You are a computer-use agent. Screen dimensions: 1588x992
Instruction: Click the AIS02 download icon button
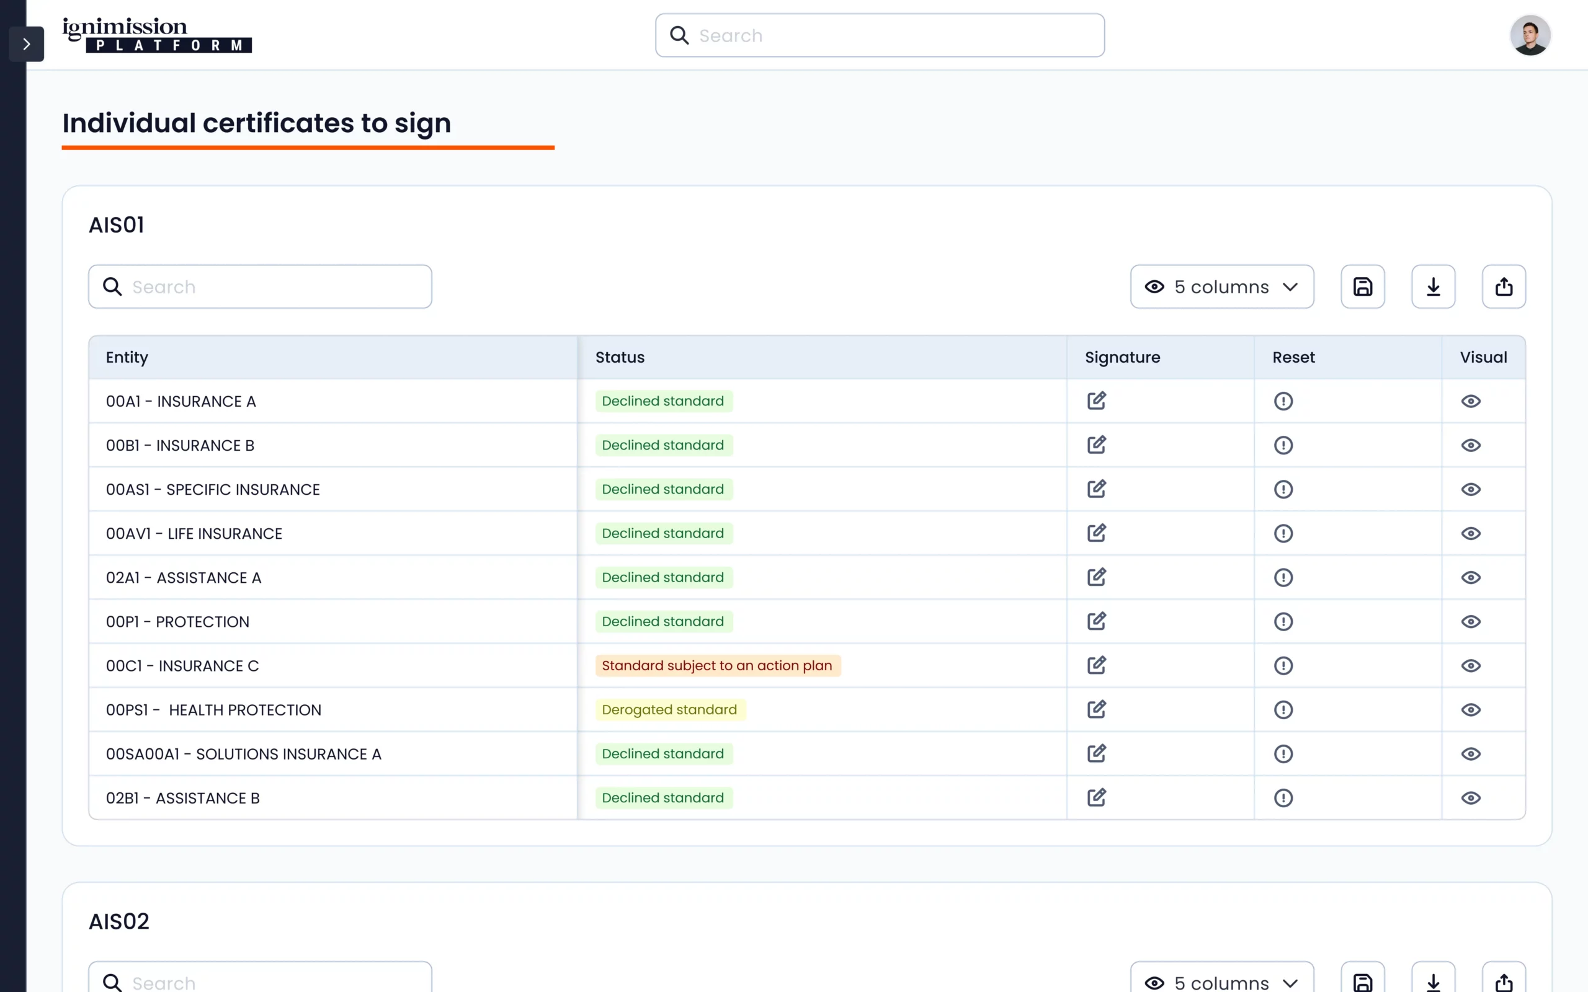(x=1433, y=978)
